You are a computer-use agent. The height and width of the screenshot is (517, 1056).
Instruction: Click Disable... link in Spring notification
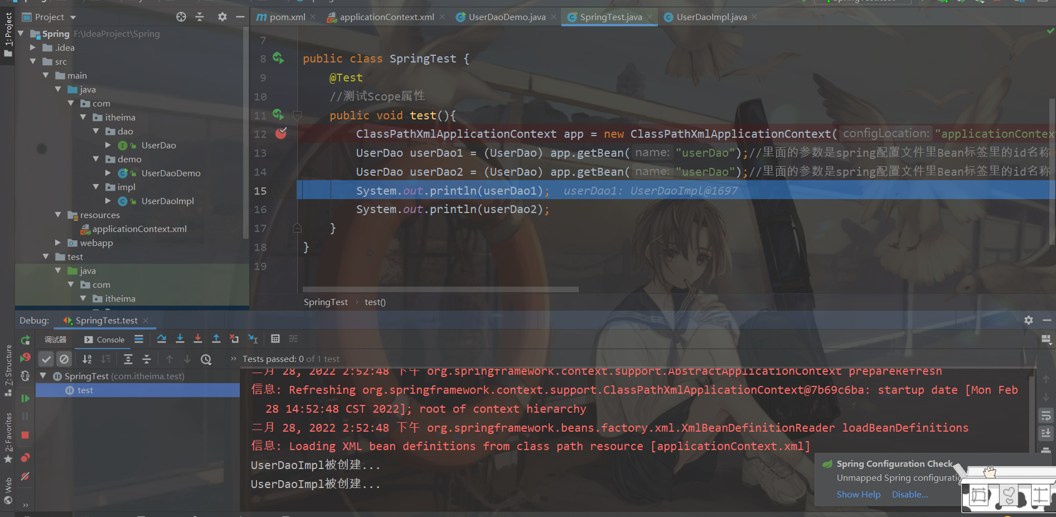pos(910,495)
